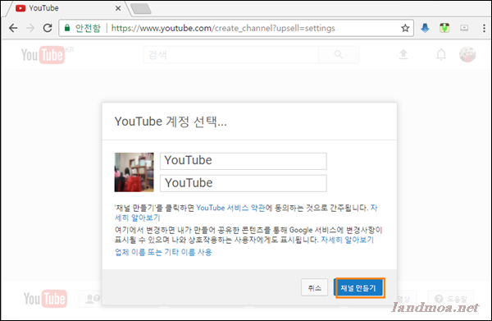
Task: Click the YouTube search field
Action: 231,55
